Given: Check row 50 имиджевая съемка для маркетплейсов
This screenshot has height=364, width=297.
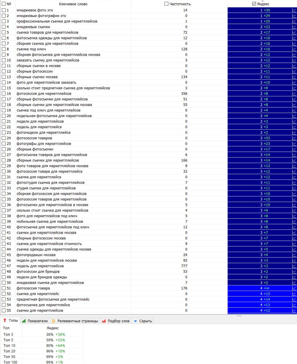Looking at the screenshot, I should click(x=4, y=283).
